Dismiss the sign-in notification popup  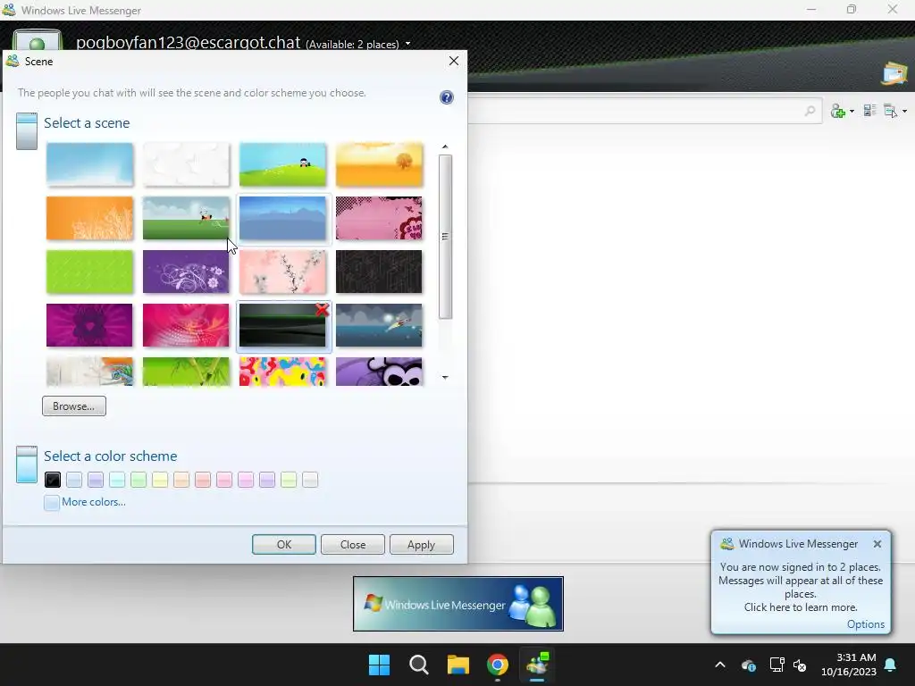pyautogui.click(x=877, y=544)
